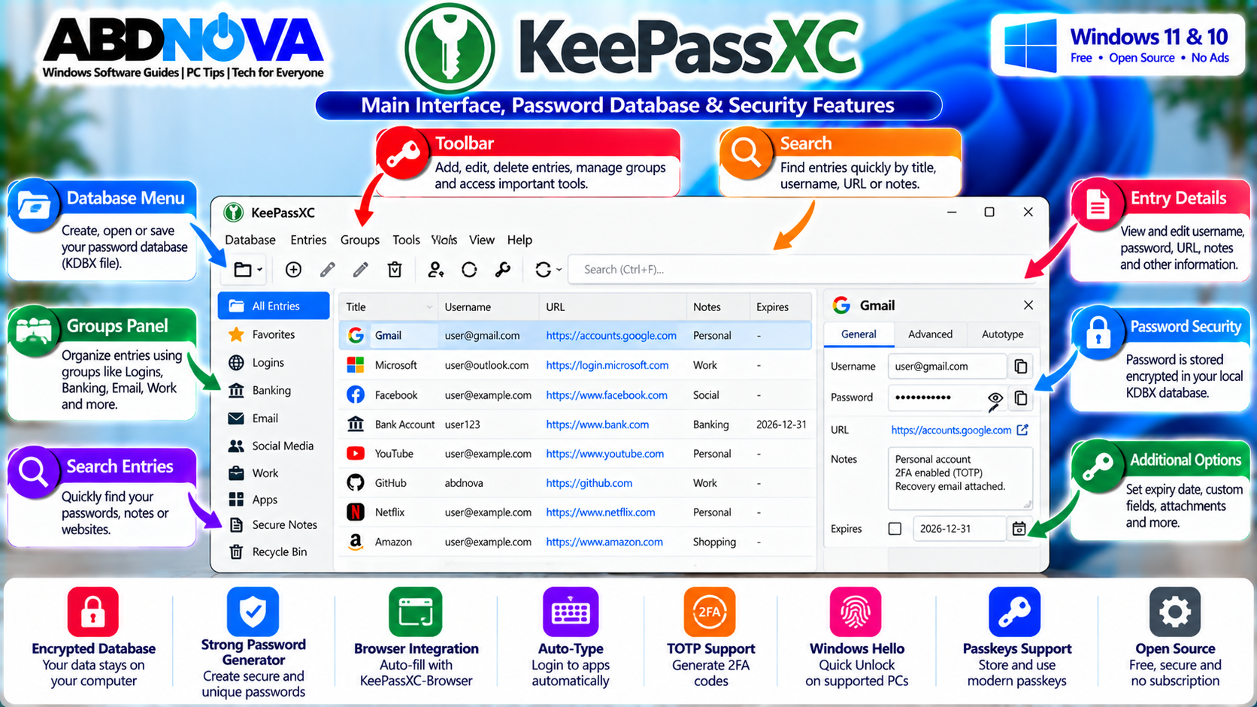Viewport: 1257px width, 707px height.
Task: Delete entry using the trash toolbar icon
Action: point(395,270)
